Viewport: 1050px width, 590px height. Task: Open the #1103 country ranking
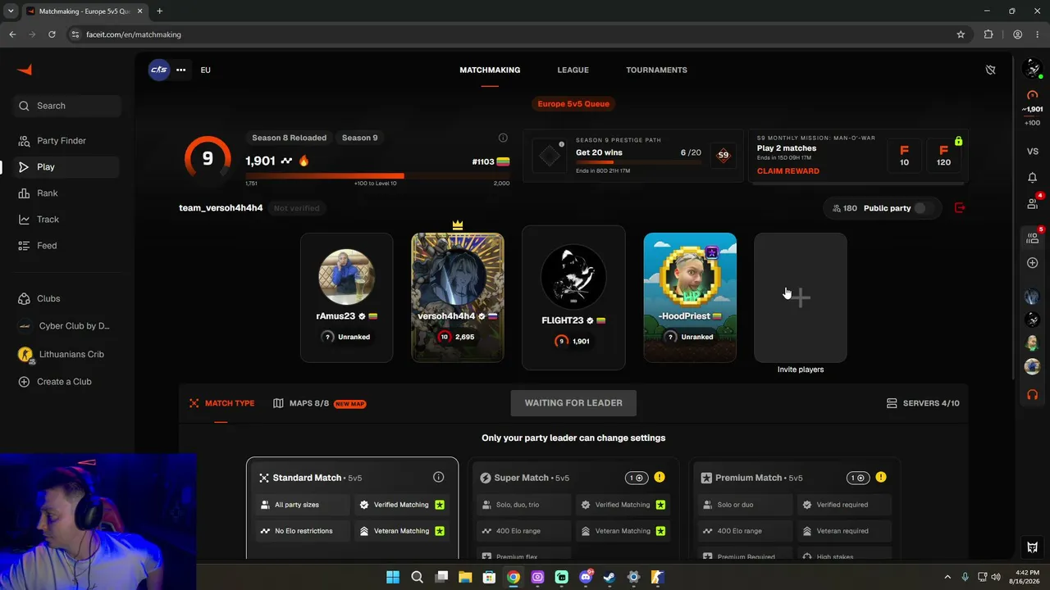coord(491,162)
